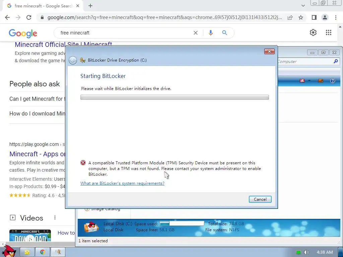Click the red TPM error icon
This screenshot has height=257, width=343.
83,163
